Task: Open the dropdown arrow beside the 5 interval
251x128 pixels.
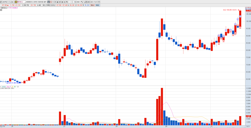Action: (x=53, y=2)
